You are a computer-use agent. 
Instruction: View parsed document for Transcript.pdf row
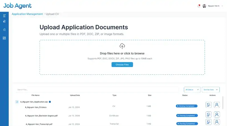pos(209,122)
